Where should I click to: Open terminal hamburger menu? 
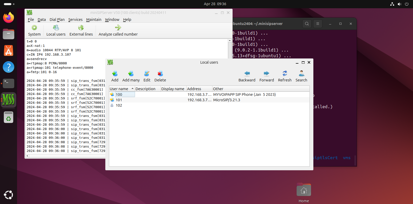tap(318, 24)
